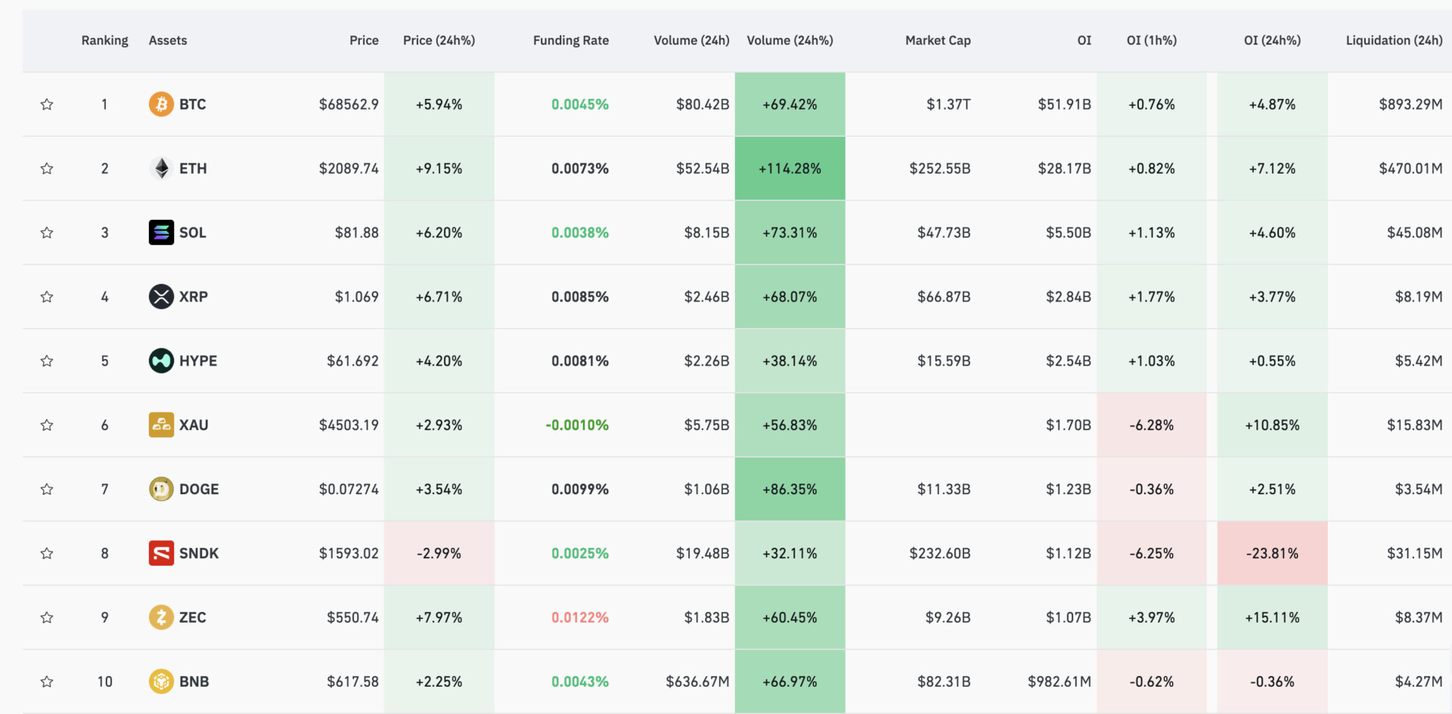Star the DOGE row
The image size is (1452, 714).
(47, 489)
